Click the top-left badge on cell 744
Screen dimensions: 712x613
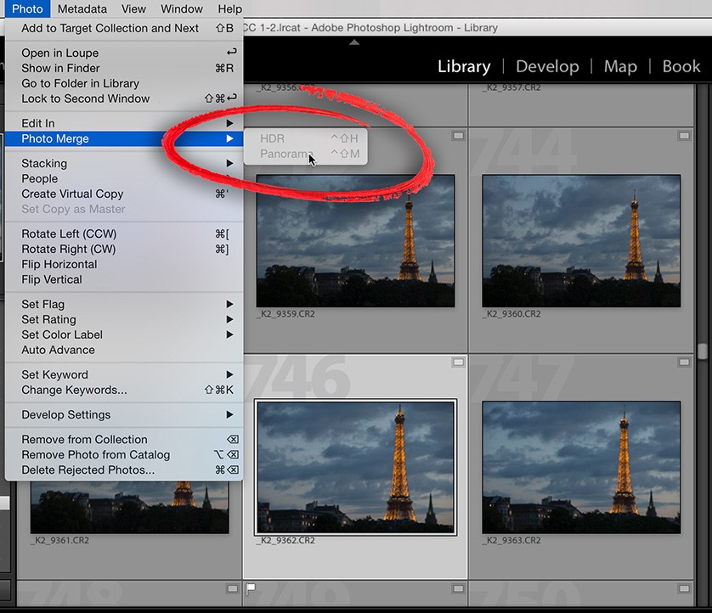coord(458,134)
